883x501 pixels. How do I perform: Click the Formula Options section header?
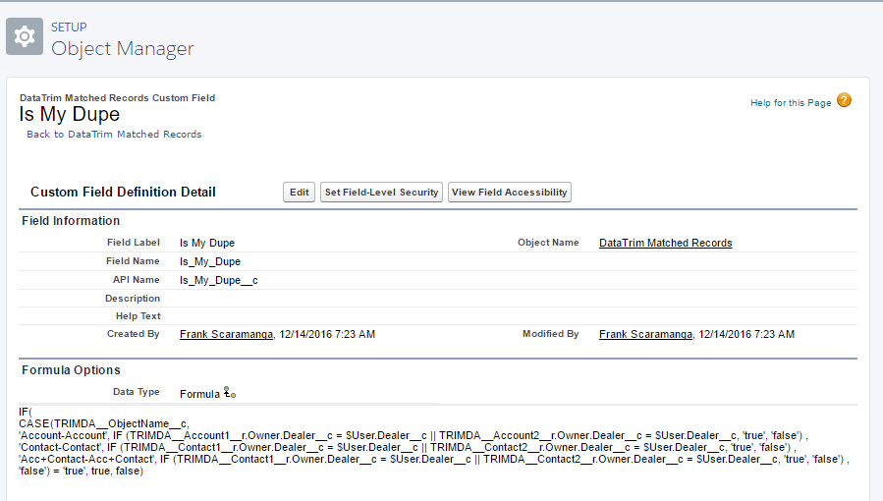[x=71, y=369]
